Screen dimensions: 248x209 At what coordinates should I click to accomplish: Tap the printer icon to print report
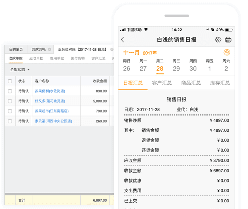(228, 40)
